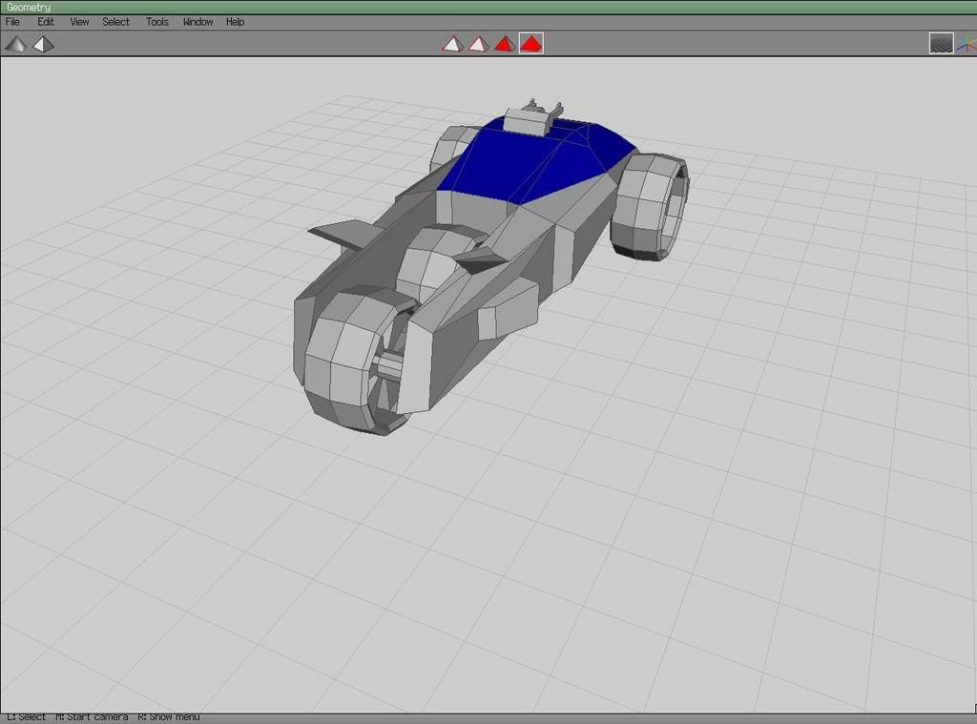The height and width of the screenshot is (724, 977).
Task: Open the Edit menu
Action: click(46, 22)
